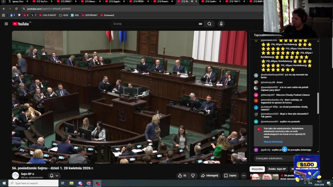Reload the page with refresh icon
Image resolution: width=333 pixels, height=187 pixels.
click(16, 9)
